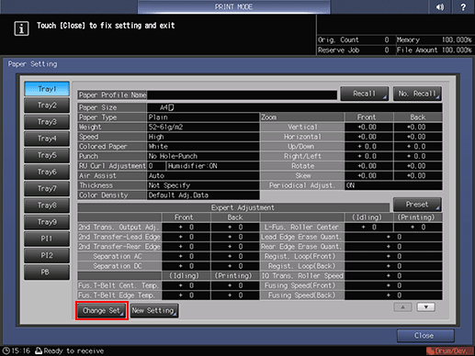Tap the RU Curl Adjustment 0 value
The height and width of the screenshot is (356, 475).
[x=156, y=166]
